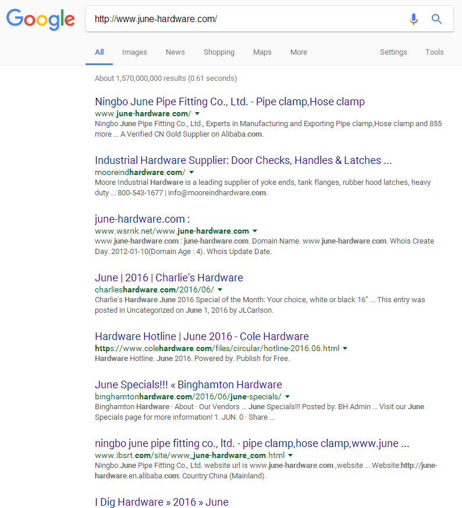Screen dimensions: 462x508
Task: Expand dropdown arrow next to colehardware.com URL
Action: [x=345, y=348]
